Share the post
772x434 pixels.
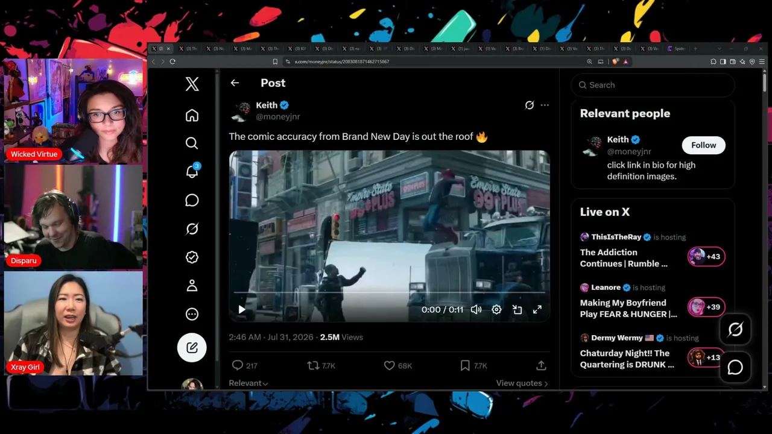(541, 365)
